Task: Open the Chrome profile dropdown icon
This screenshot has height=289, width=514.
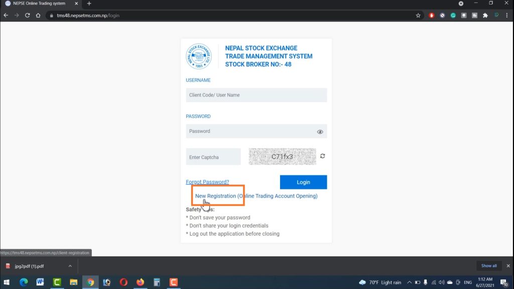Action: pos(461,4)
